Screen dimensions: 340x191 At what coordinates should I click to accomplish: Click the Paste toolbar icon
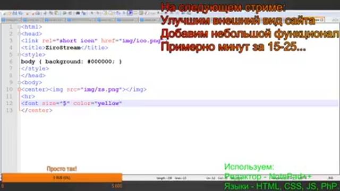point(57,13)
